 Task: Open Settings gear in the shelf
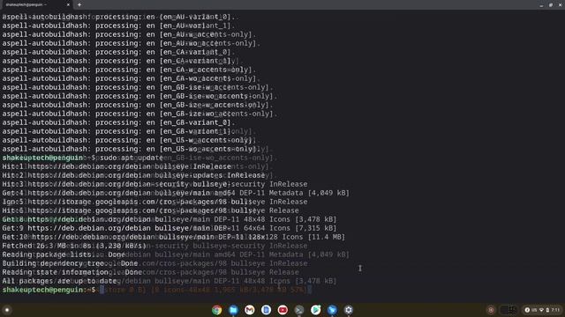[x=349, y=310]
